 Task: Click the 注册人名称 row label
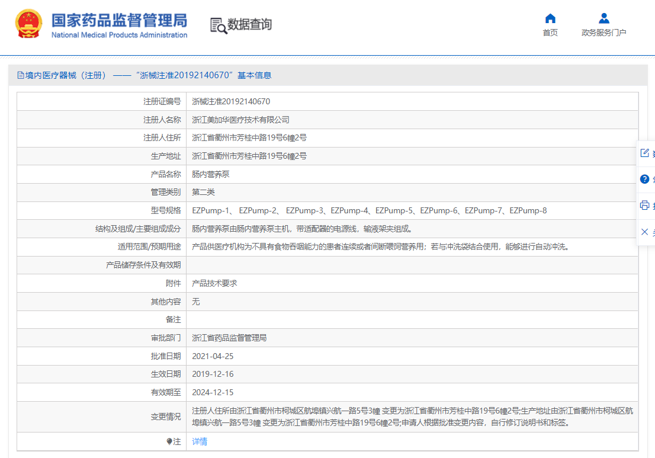[x=162, y=120]
